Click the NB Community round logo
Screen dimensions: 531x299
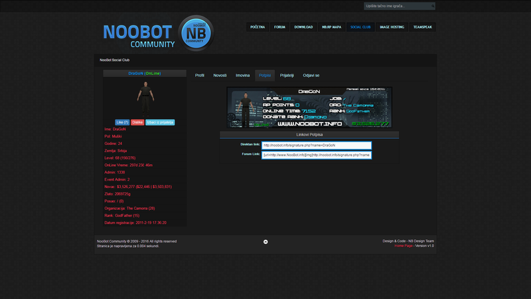click(x=195, y=33)
